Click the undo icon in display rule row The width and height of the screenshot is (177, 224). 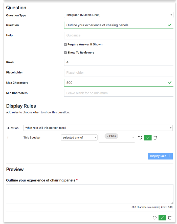point(140,138)
